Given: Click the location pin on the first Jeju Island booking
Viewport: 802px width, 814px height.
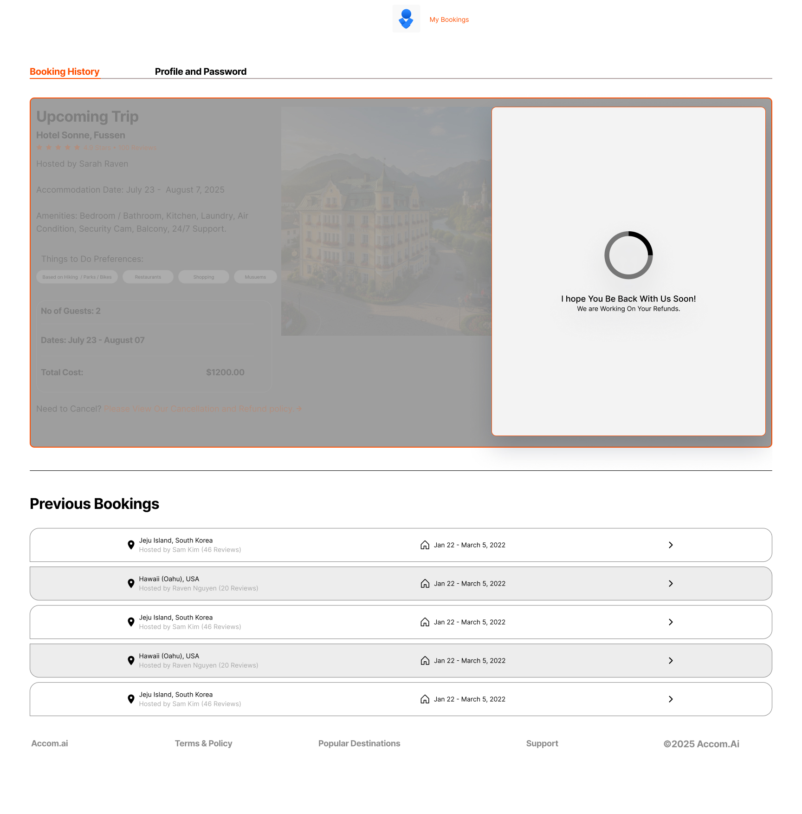Looking at the screenshot, I should 131,545.
